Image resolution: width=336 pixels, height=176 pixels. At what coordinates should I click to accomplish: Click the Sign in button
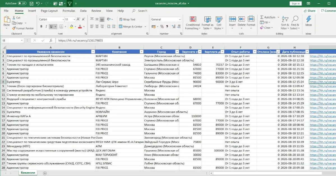(296, 3)
